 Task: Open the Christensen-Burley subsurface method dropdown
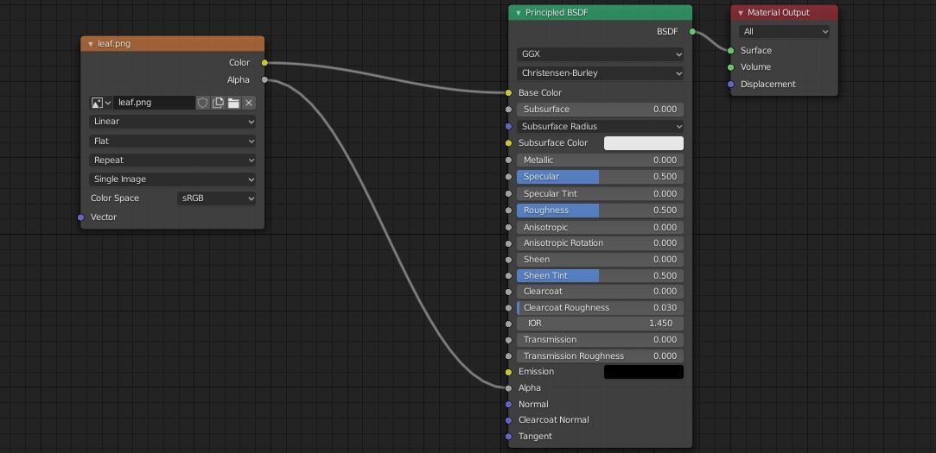pos(600,73)
